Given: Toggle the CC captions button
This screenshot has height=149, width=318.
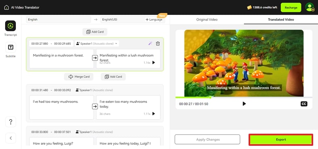Looking at the screenshot, I should 304,103.
